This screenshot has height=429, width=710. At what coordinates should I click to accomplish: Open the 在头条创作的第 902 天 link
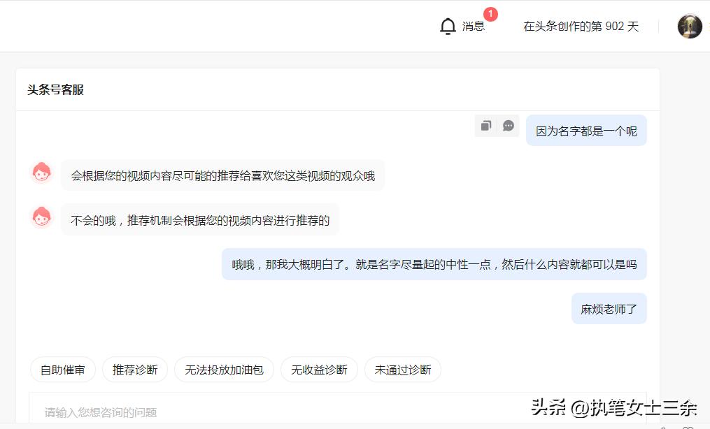click(x=581, y=26)
